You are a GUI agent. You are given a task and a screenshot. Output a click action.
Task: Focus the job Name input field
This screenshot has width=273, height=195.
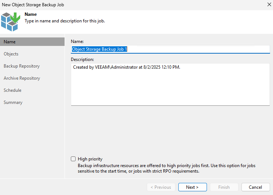(170, 49)
